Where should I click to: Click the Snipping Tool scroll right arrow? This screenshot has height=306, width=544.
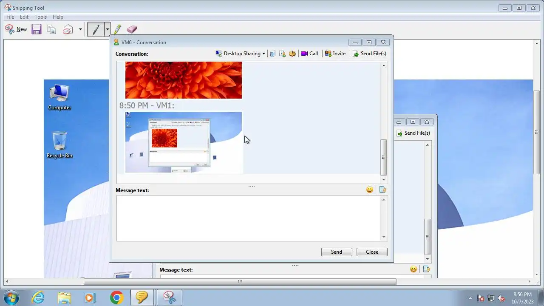pyautogui.click(x=530, y=281)
